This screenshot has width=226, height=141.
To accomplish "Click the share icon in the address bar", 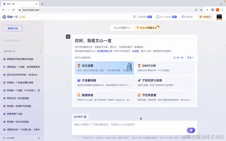I will pos(196,10).
